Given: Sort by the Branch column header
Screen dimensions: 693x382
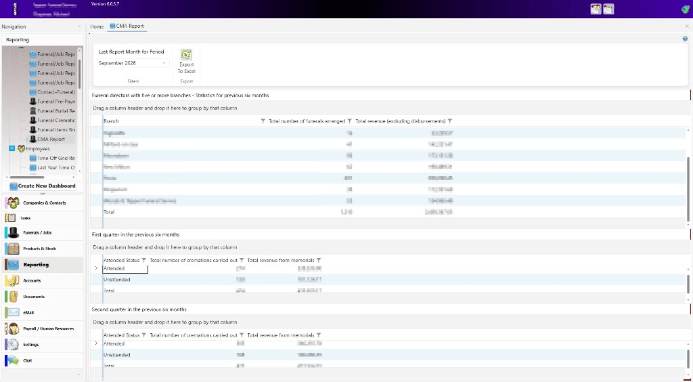Looking at the screenshot, I should [x=112, y=121].
